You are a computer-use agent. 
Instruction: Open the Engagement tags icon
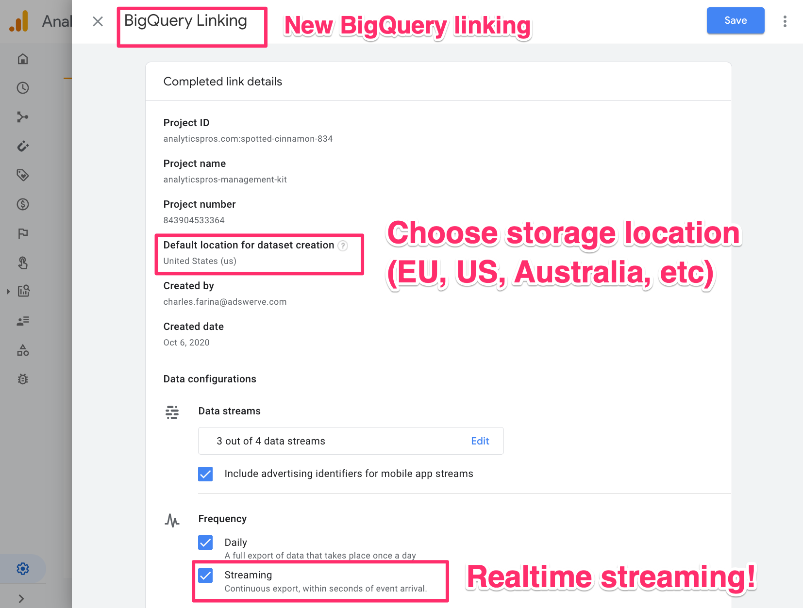[x=23, y=175]
